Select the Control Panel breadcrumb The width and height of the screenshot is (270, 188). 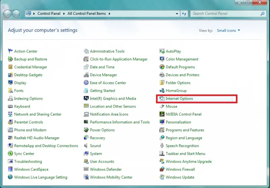pyautogui.click(x=49, y=13)
